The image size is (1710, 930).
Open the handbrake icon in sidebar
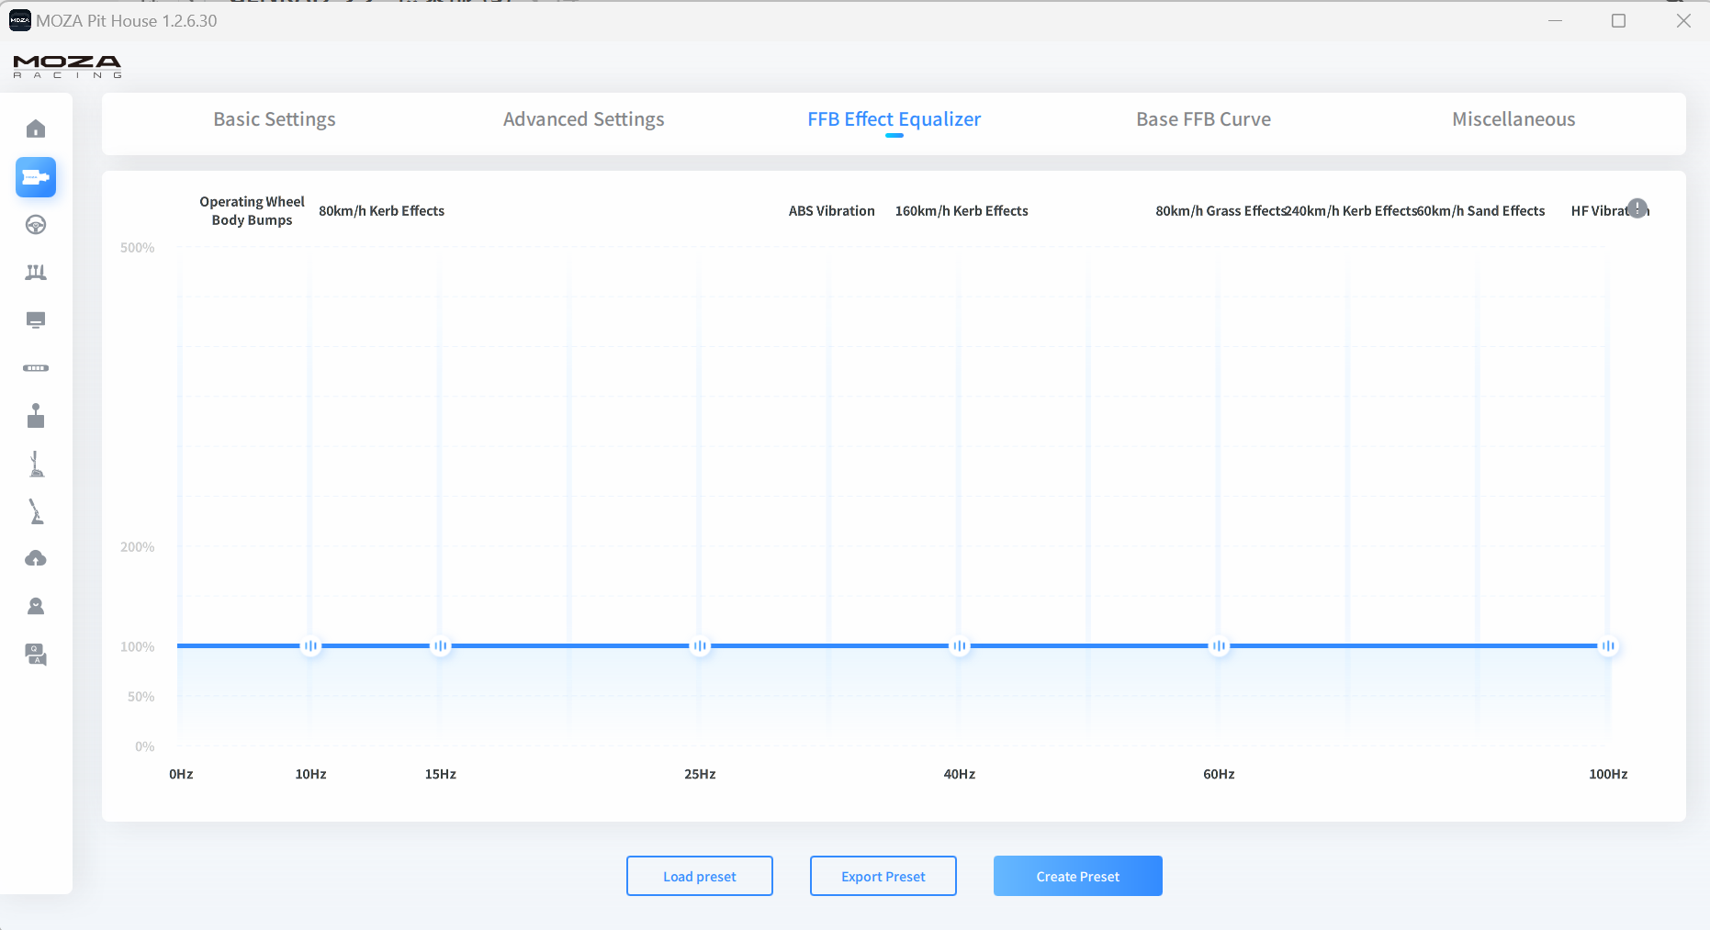[x=36, y=511]
